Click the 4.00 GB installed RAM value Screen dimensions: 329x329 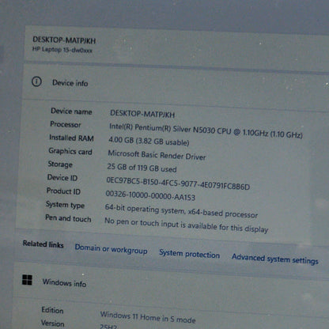[x=149, y=141]
